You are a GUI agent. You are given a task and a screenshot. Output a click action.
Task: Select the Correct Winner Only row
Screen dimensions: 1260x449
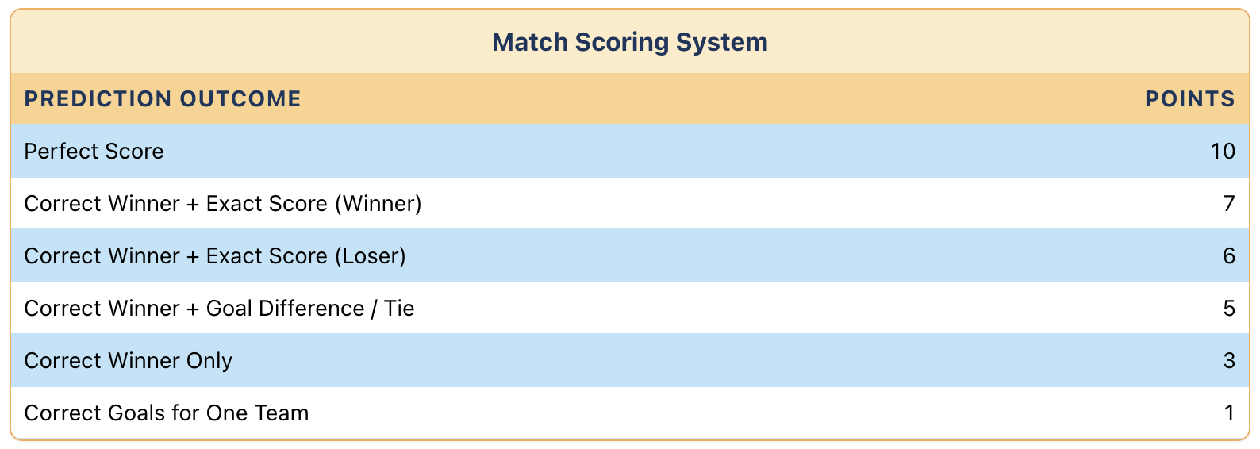coord(630,360)
